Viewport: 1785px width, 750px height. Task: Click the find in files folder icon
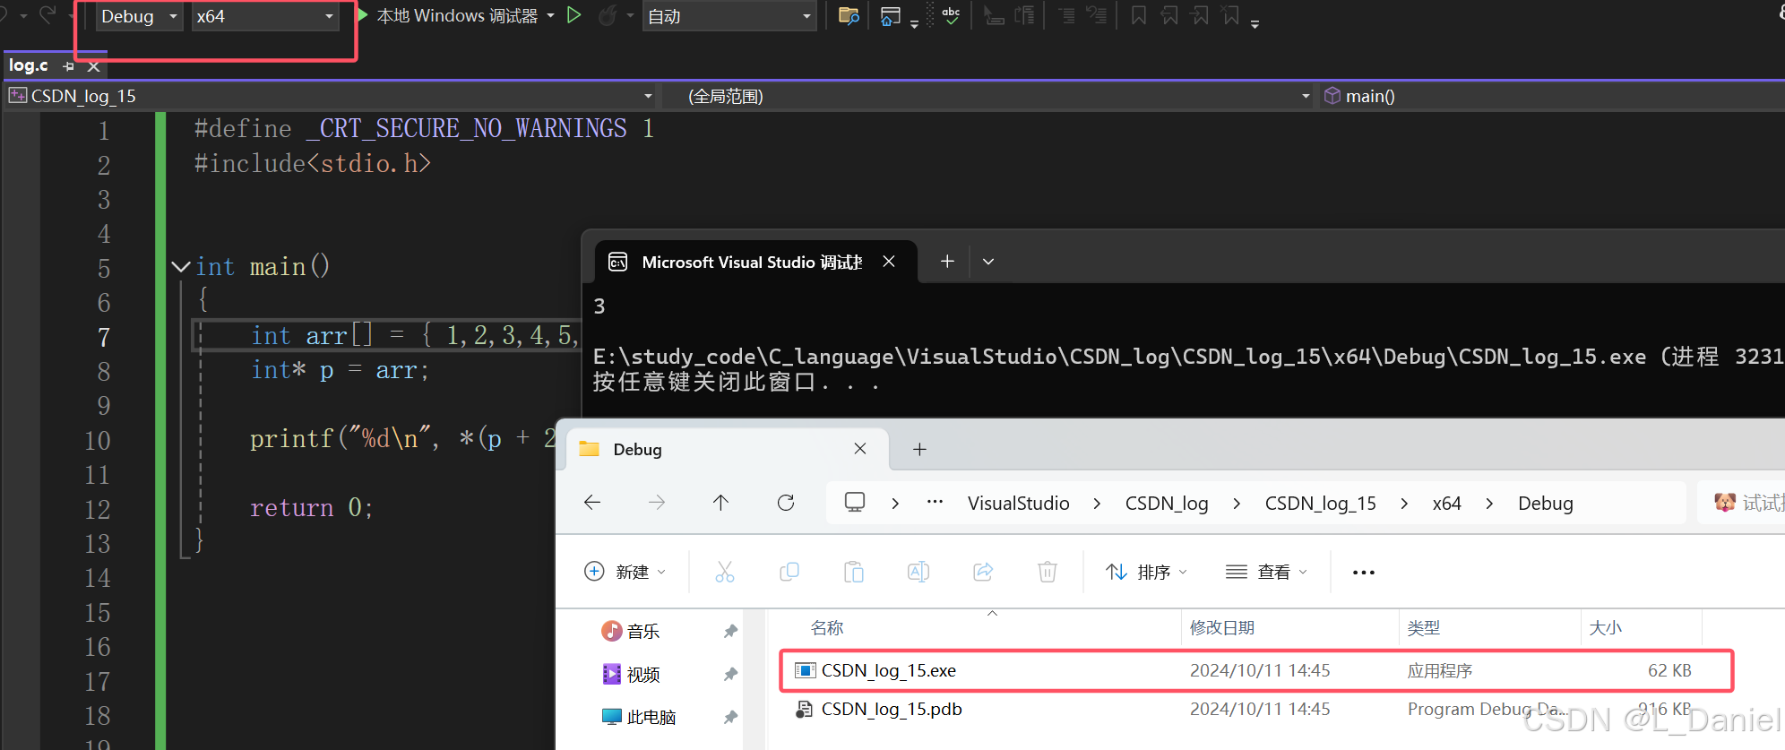(x=849, y=16)
